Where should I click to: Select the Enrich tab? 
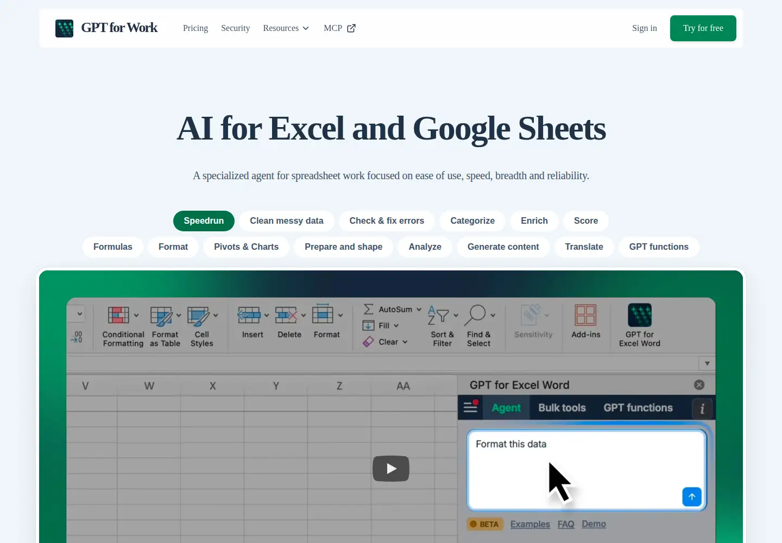pyautogui.click(x=534, y=221)
